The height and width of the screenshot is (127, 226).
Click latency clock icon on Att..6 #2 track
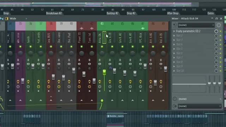pyautogui.click(x=151, y=87)
